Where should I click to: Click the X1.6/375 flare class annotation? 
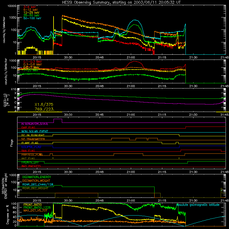pyautogui.click(x=44, y=104)
